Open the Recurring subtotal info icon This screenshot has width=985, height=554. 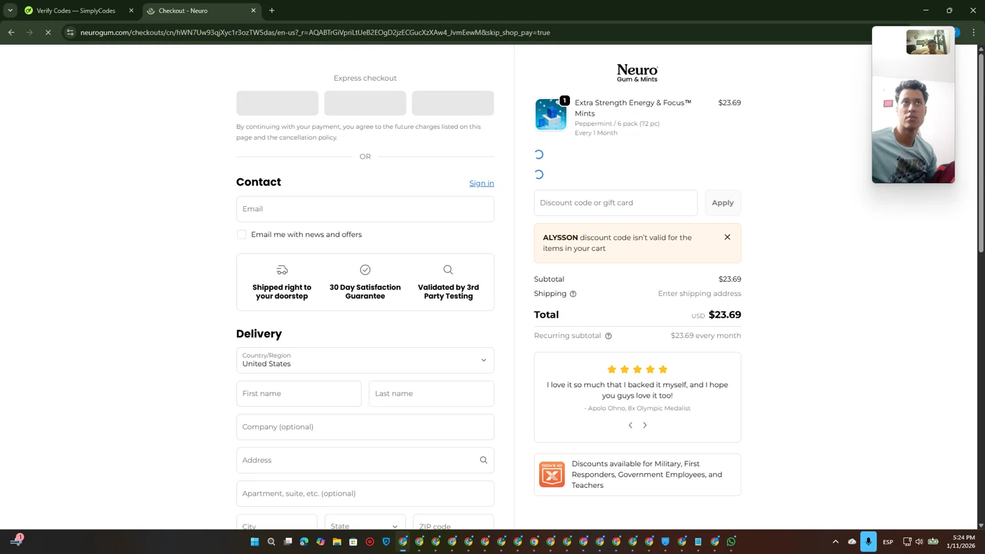coord(608,336)
